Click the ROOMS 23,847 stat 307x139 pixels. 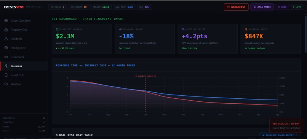point(24,126)
